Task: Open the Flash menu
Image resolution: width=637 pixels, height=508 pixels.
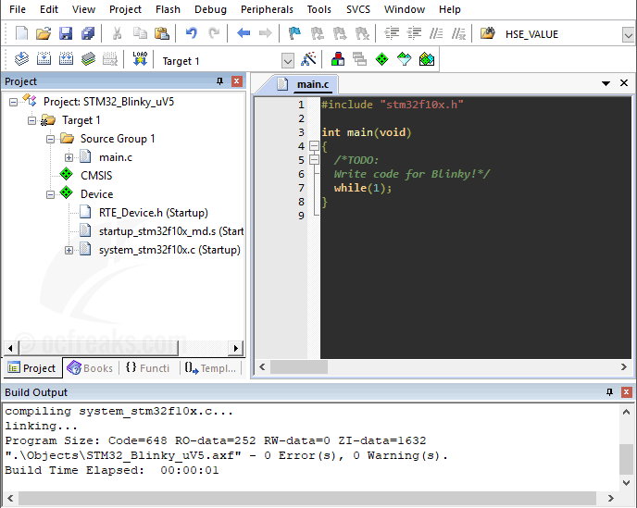Action: [x=168, y=9]
